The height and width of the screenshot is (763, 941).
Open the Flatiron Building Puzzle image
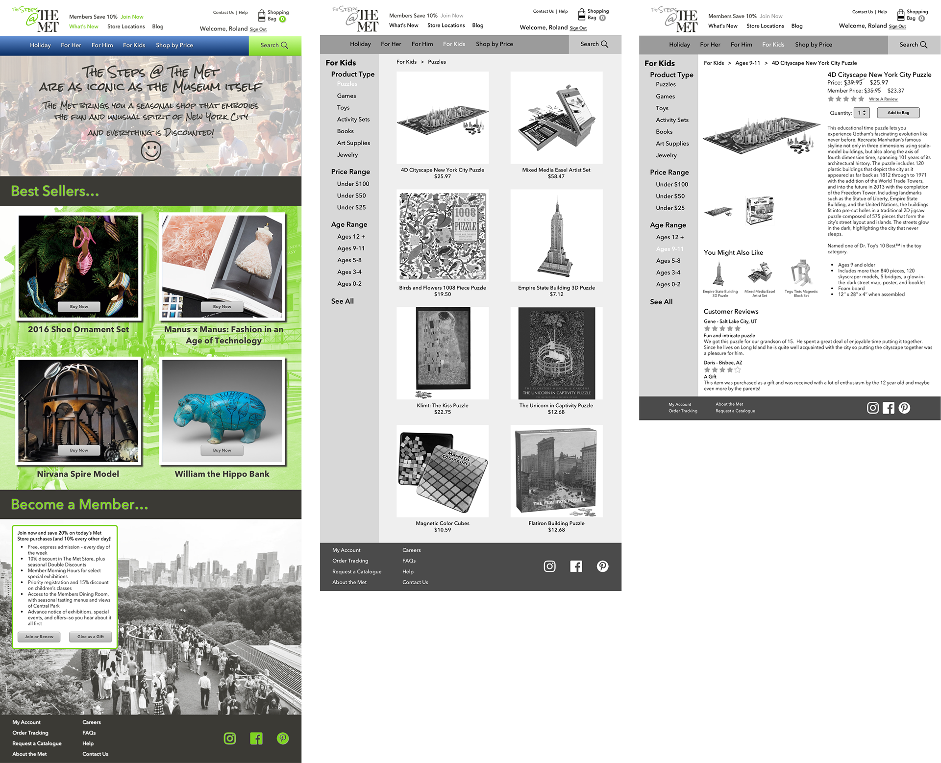pos(556,471)
